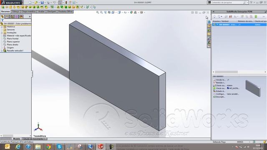Click the New document icon
The image size is (267, 150).
coord(30,2)
